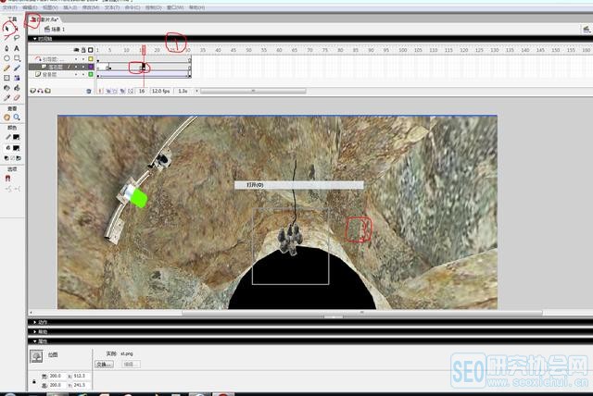593x396 pixels.
Task: Click the scene 1 label in edit bar
Action: [x=56, y=29]
